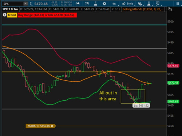The width and height of the screenshot is (182, 136).
Task: Click the snapshot/news icon right of the share arrow
Action: tap(87, 4)
